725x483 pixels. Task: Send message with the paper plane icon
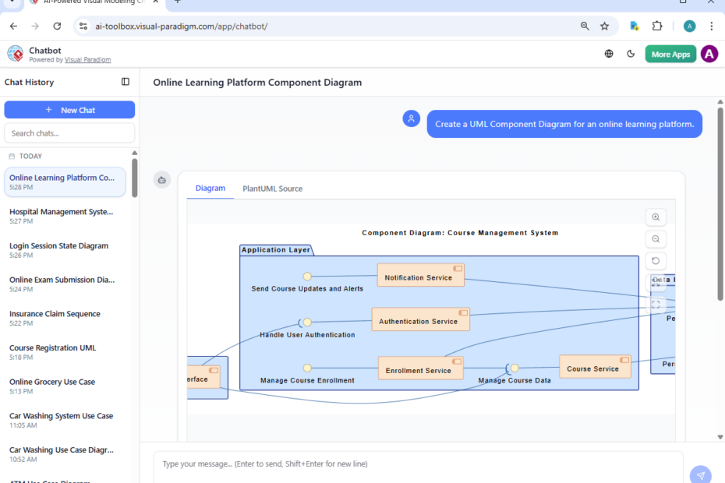(x=701, y=474)
